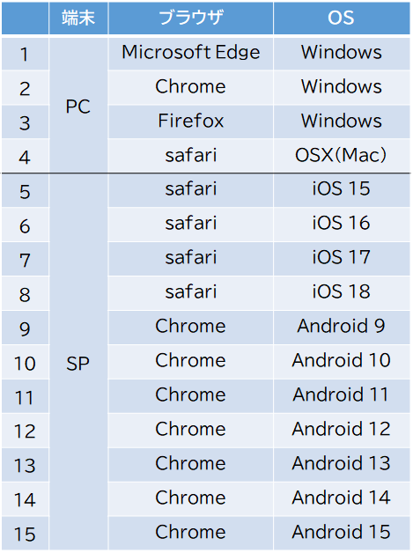
Task: Select the Microsoft Edge cell
Action: click(190, 53)
